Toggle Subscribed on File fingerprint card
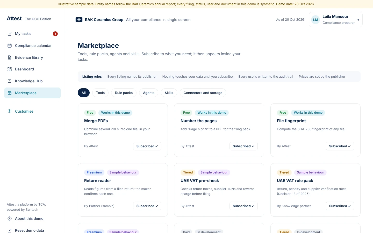This screenshot has width=373, height=233. click(x=340, y=146)
